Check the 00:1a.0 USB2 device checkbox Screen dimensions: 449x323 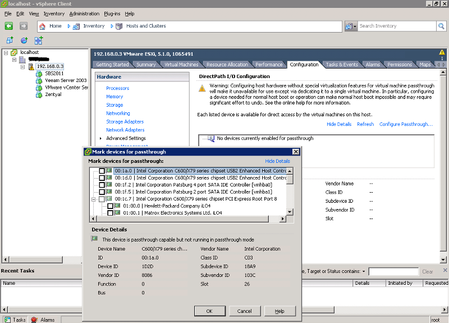102,171
